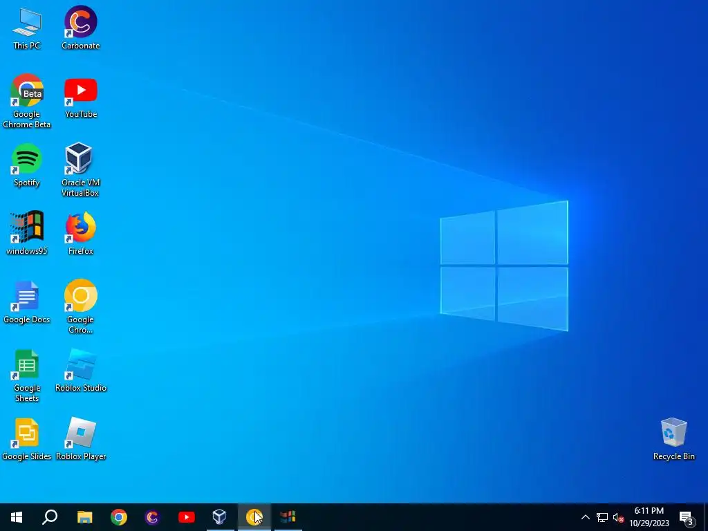This screenshot has width=708, height=531.
Task: Select the Google Slides desktop shortcut
Action: point(27,439)
